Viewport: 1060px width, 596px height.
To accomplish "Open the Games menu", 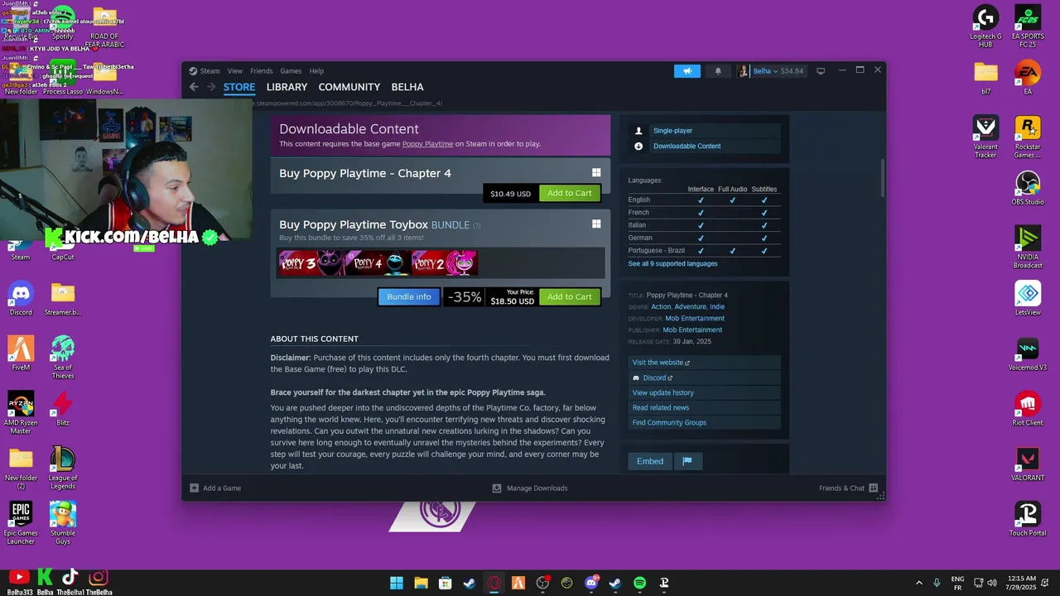I will pyautogui.click(x=291, y=71).
